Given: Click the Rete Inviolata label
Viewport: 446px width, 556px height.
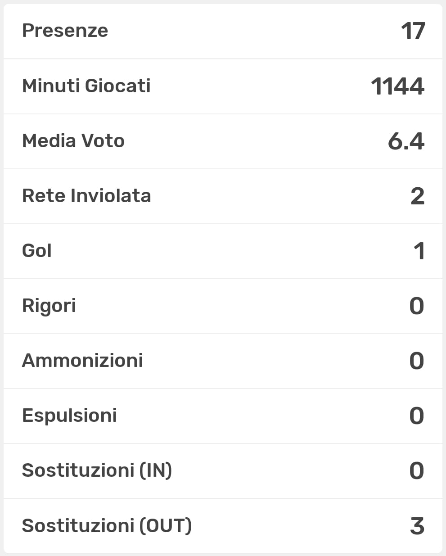Looking at the screenshot, I should [86, 195].
